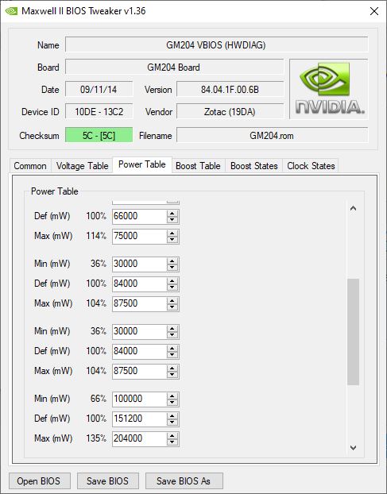Screen dimensions: 387x494
Task: Click the Vendor label text
Action: [x=158, y=112]
